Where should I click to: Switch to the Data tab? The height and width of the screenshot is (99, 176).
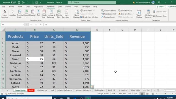60,7
